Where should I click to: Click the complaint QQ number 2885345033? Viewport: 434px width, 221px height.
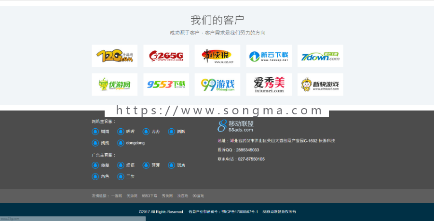[x=247, y=150]
